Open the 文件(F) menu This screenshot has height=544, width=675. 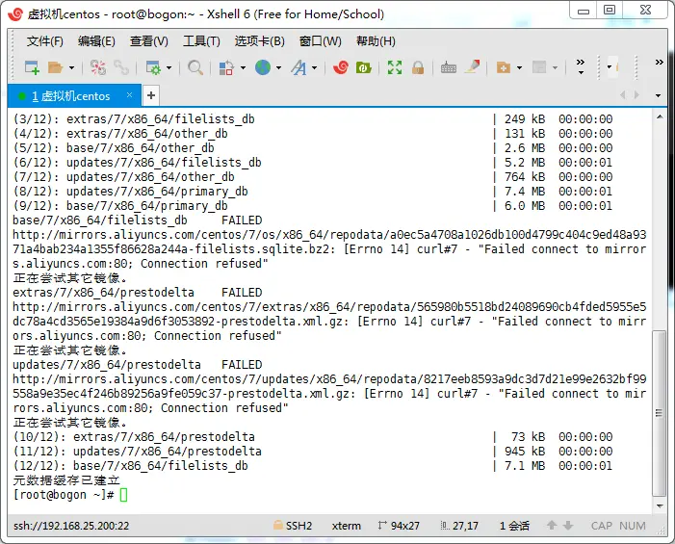tap(44, 41)
